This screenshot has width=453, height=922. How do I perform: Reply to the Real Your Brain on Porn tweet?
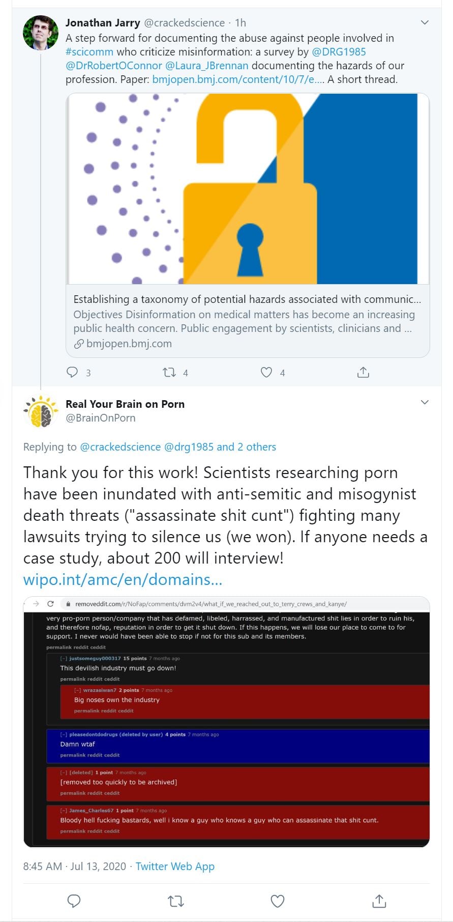[74, 901]
